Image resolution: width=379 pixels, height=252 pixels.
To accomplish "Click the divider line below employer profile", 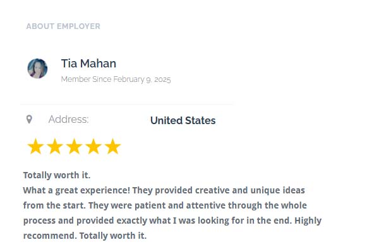I will pos(126,105).
